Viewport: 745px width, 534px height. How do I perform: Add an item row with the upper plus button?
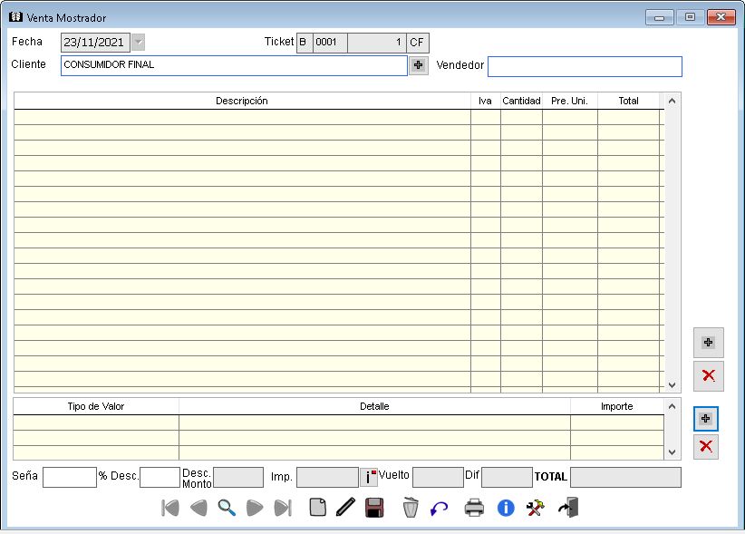click(708, 343)
